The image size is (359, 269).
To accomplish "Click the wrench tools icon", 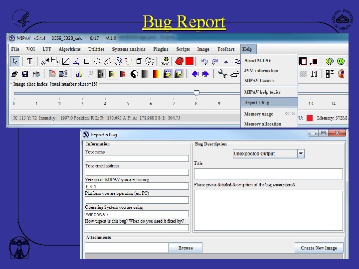I will pyautogui.click(x=222, y=74).
